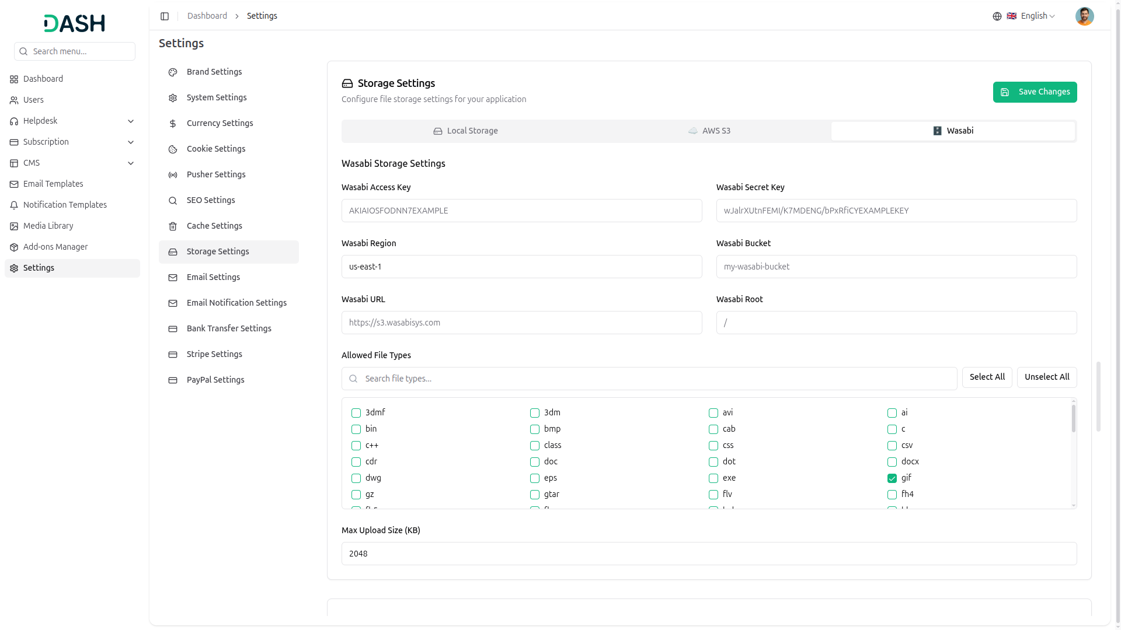This screenshot has height=630, width=1121.
Task: Click the Pusher Settings broadcast icon
Action: click(173, 175)
